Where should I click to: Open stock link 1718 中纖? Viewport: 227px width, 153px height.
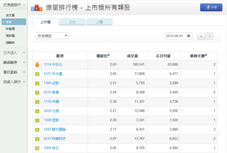click(x=51, y=101)
